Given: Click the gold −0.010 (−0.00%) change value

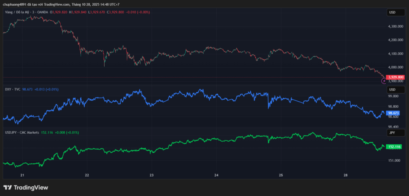Looking at the screenshot, I should tap(137, 12).
